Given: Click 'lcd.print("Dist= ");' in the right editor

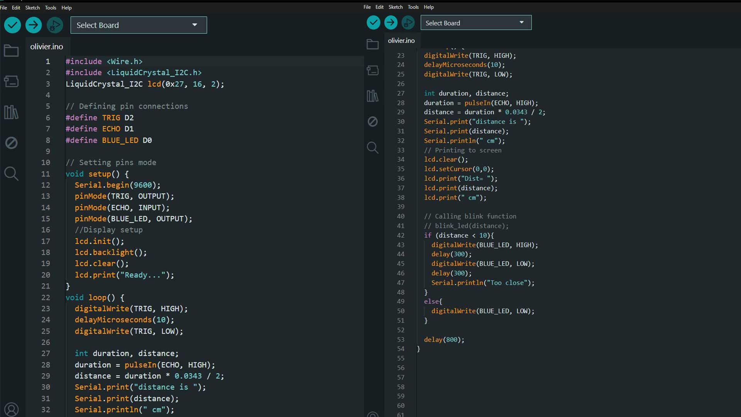Looking at the screenshot, I should tap(461, 179).
